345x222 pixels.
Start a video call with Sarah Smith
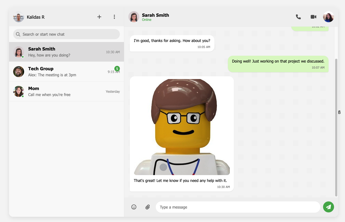point(313,17)
